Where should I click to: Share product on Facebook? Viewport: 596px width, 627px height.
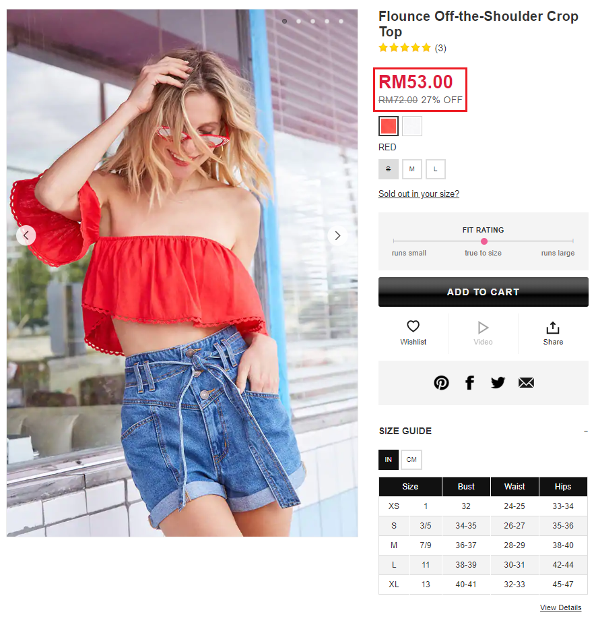coord(470,383)
